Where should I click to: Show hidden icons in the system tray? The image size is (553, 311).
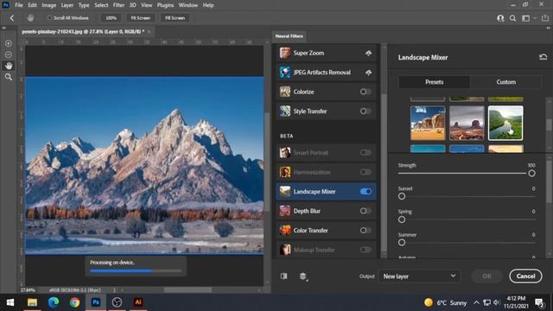476,302
